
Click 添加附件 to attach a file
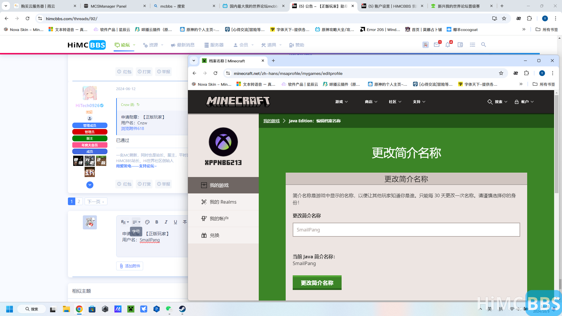[130, 266]
